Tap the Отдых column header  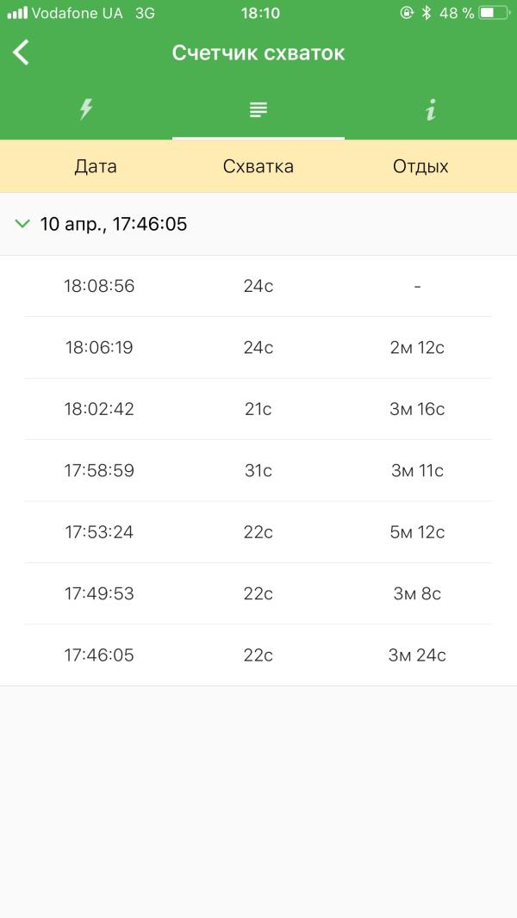click(420, 167)
